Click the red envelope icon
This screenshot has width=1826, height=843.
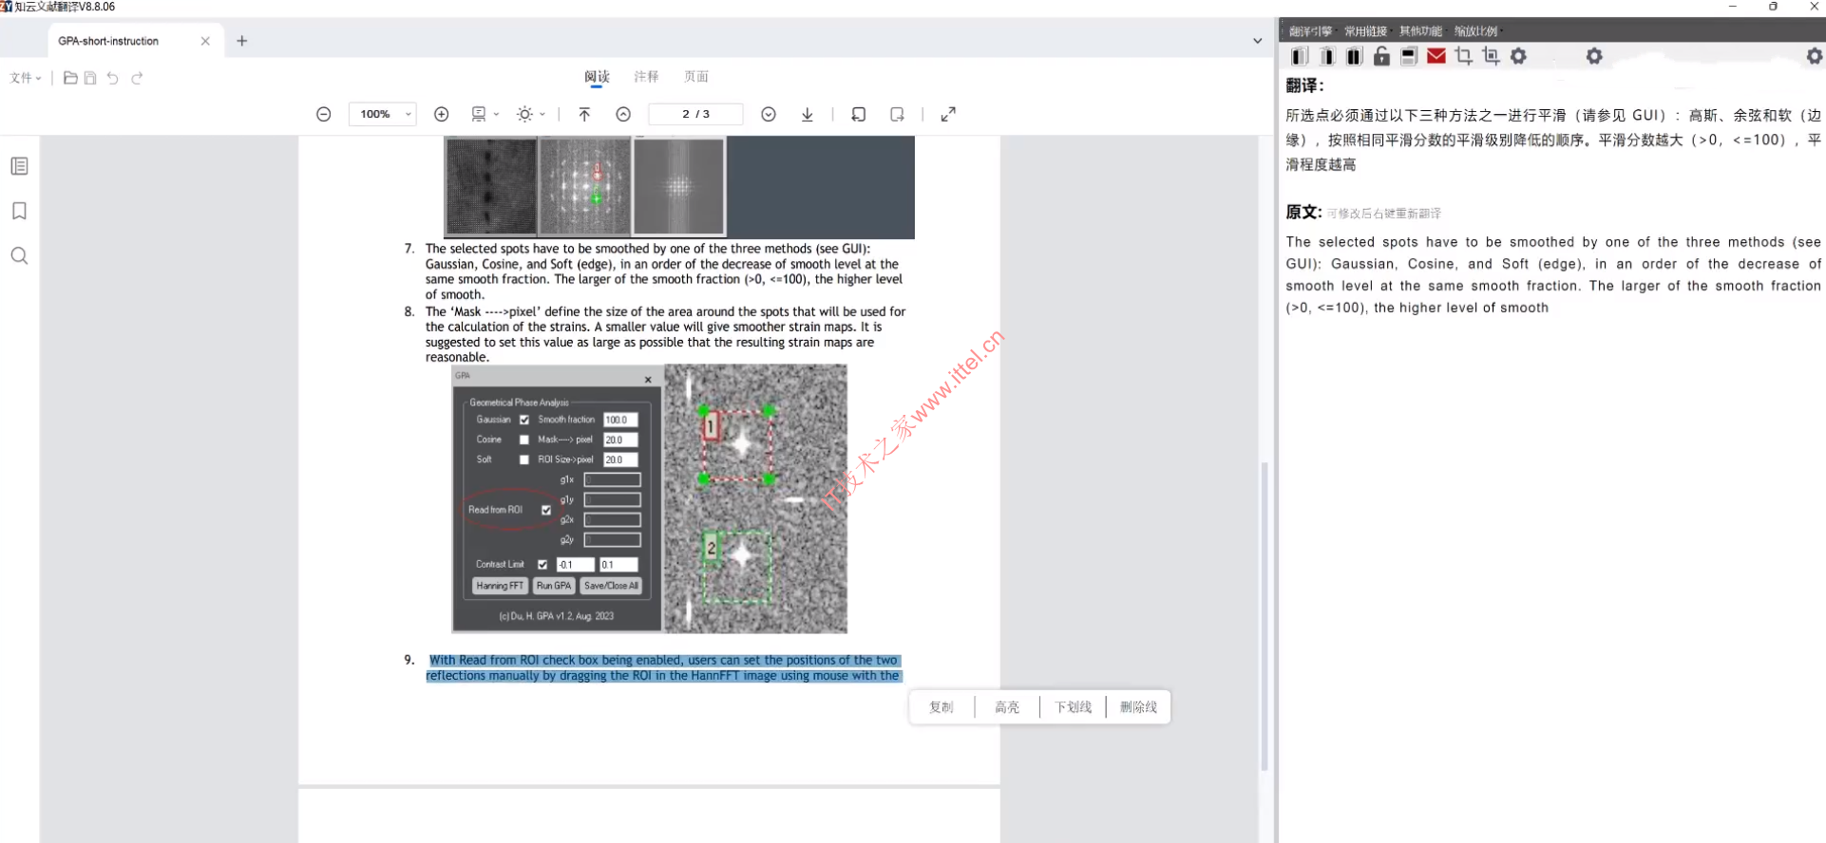[1436, 57]
